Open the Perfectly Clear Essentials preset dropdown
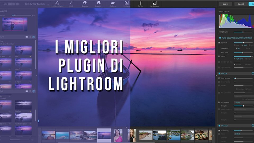Image resolution: width=254 pixels, height=143 pixels. coord(48,4)
